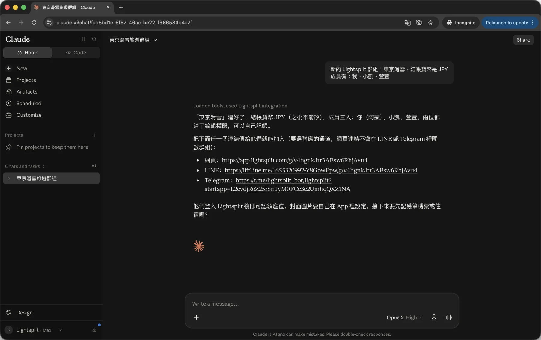
Task: Go back with browser back arrow
Action: [x=8, y=23]
